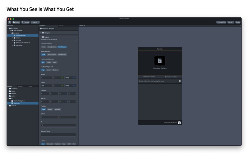Switch to the Symbol tab

click(20, 86)
